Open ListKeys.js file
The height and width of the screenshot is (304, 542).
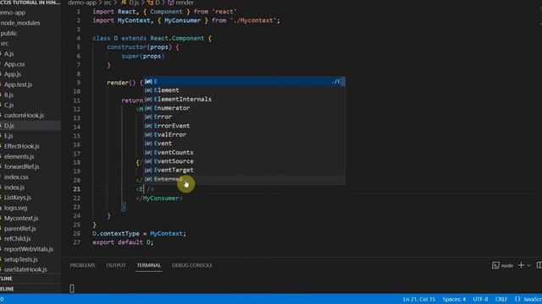(18, 198)
